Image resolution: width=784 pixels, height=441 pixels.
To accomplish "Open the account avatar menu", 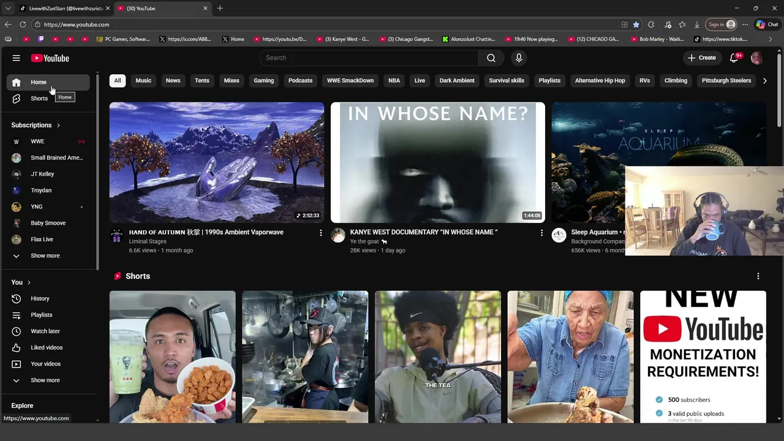I will pos(756,58).
